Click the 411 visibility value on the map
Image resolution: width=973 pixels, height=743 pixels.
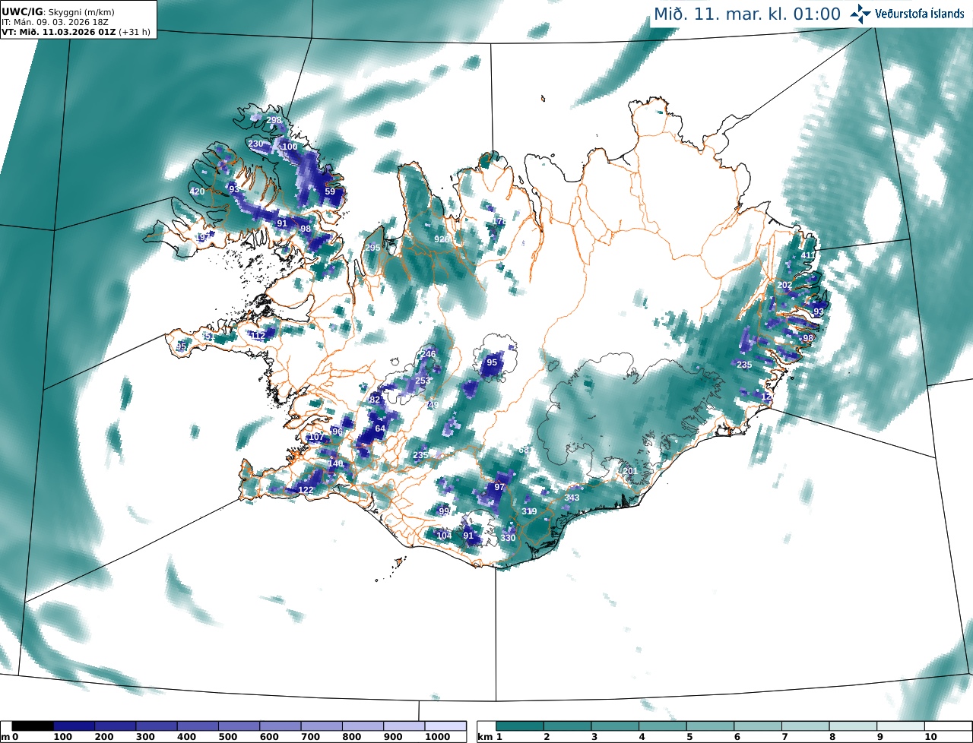click(x=808, y=255)
